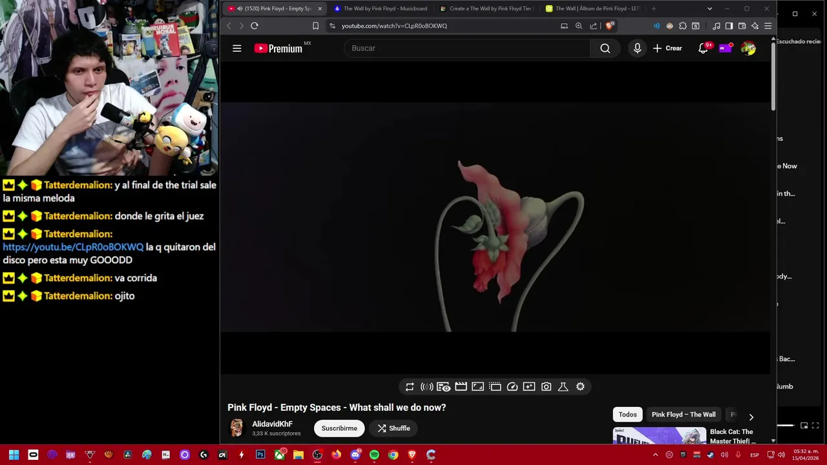The image size is (827, 465).
Task: Open the browser main menu
Action: tap(768, 26)
